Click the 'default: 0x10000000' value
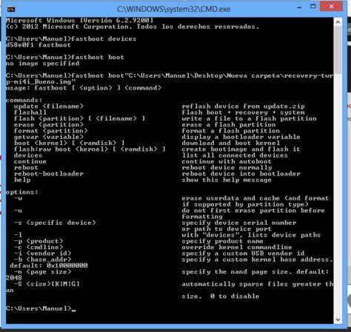351x332 pixels. [x=49, y=265]
